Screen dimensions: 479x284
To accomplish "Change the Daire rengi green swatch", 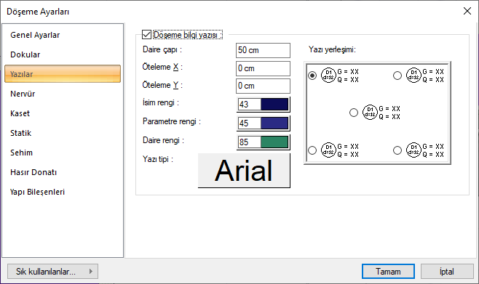I will 274,142.
